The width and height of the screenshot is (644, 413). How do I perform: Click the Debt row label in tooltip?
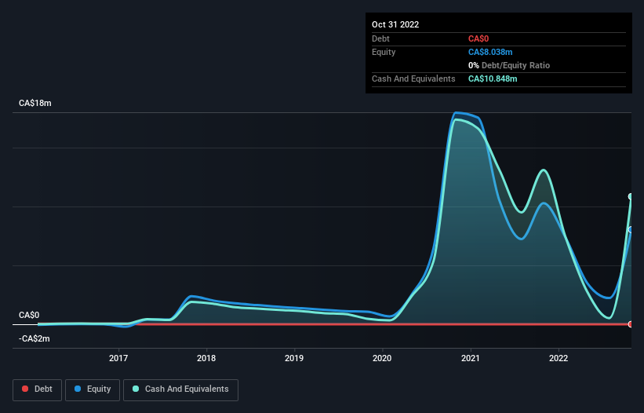pyautogui.click(x=380, y=38)
